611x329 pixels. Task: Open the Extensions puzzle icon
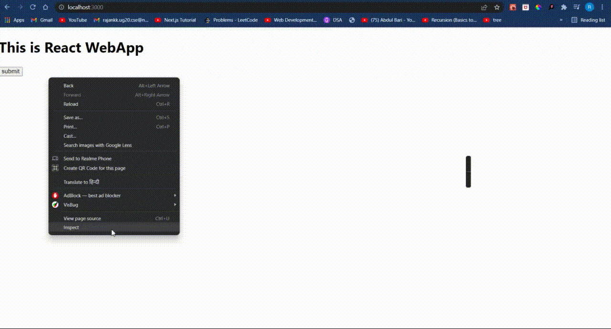click(x=564, y=7)
